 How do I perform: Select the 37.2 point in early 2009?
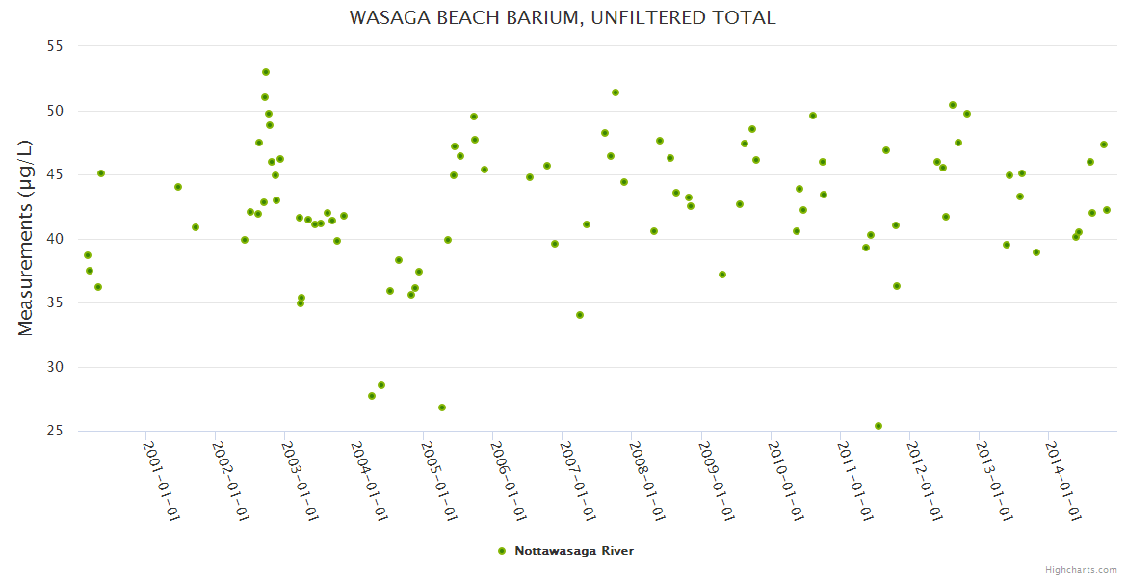[722, 275]
